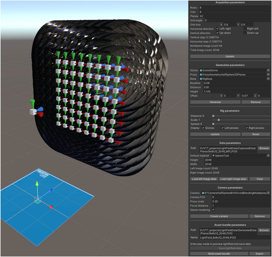Click the Base object picker circle icon
272x257 pixels.
coord(268,79)
